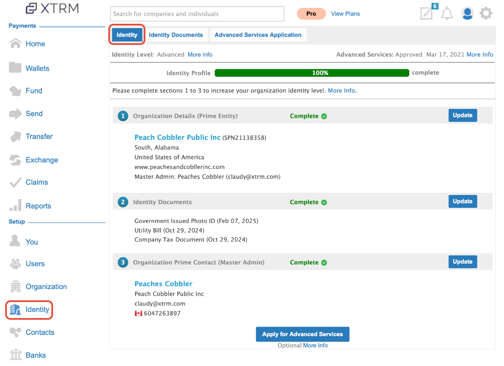Click the Send arrow icon

(15, 113)
